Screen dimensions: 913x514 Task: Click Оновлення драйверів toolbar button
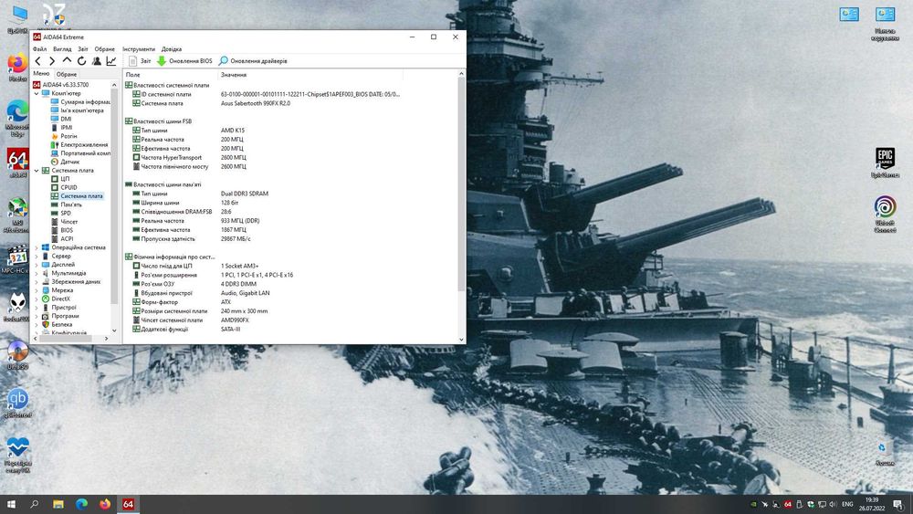(253, 61)
